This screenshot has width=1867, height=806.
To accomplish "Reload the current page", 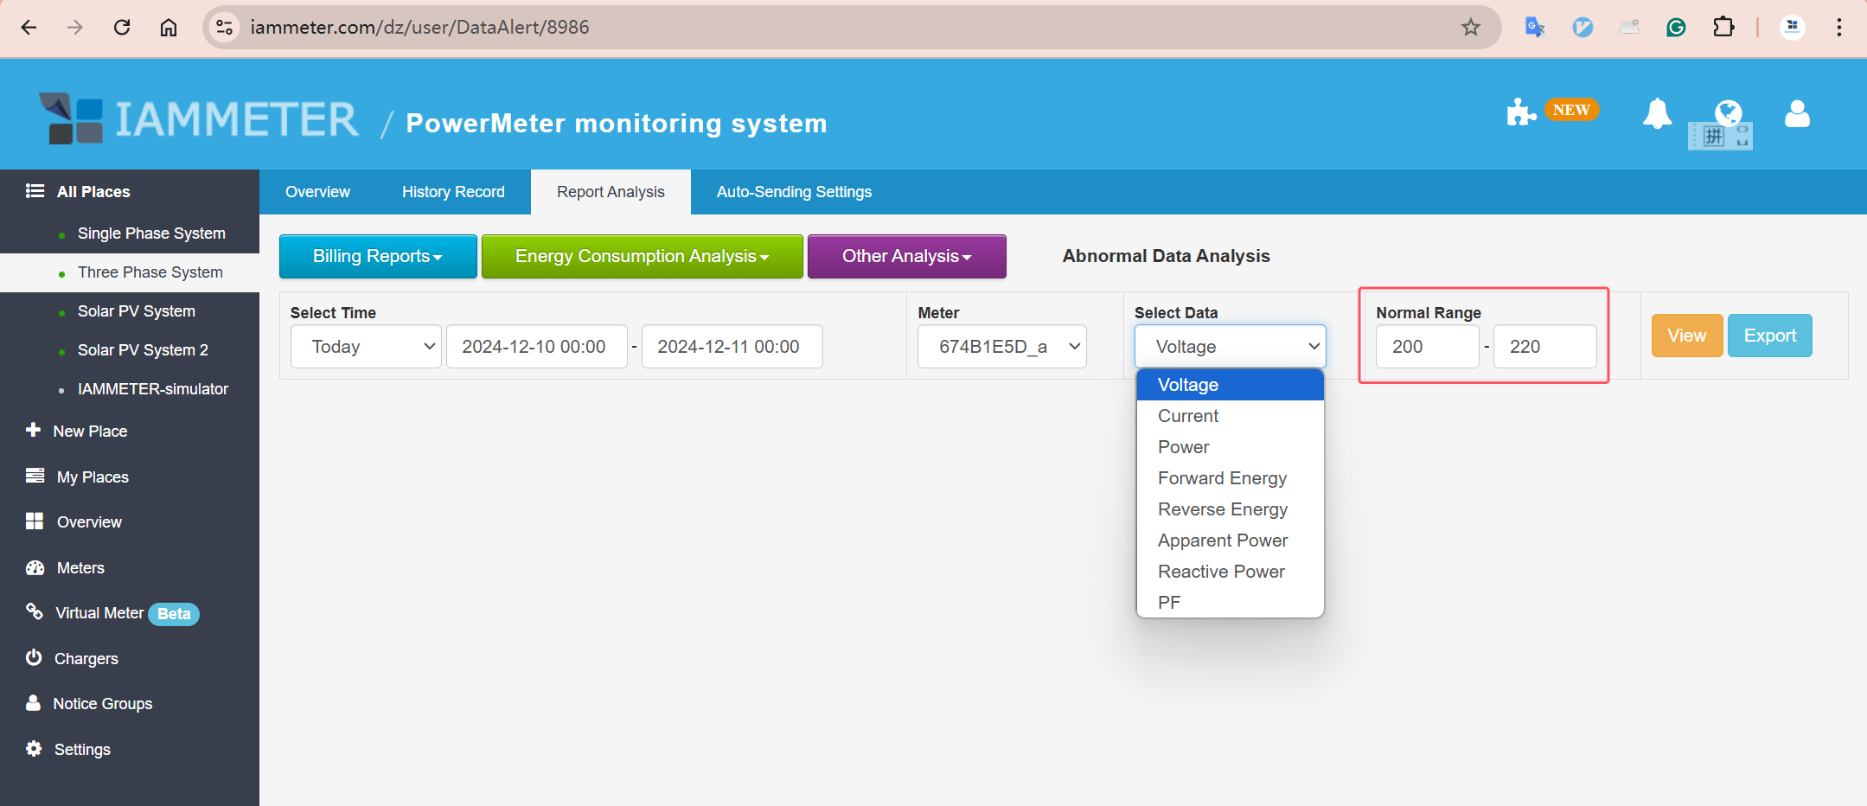I will pos(122,28).
